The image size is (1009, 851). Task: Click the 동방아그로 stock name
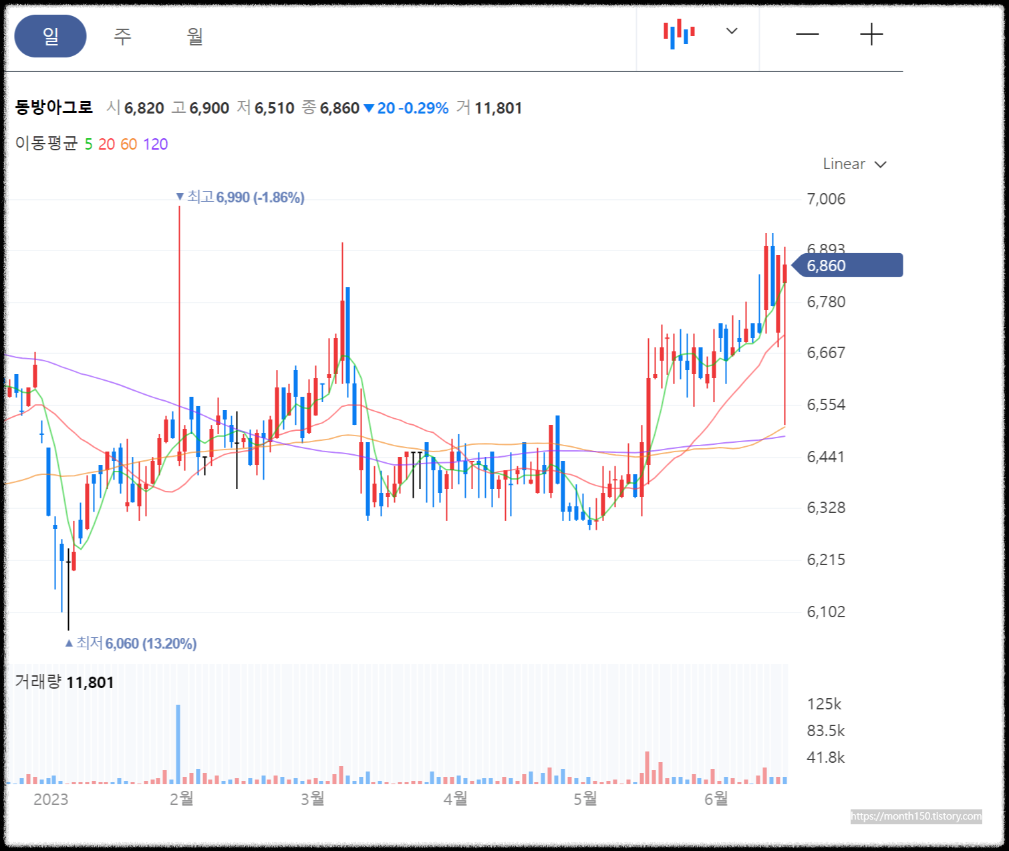(x=54, y=108)
